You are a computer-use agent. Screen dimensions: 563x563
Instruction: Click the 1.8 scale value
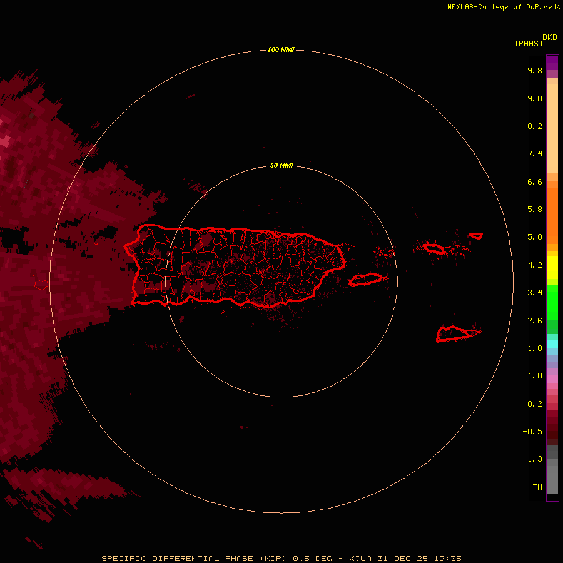(535, 348)
